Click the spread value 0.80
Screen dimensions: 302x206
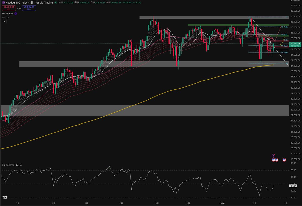click(x=19, y=8)
